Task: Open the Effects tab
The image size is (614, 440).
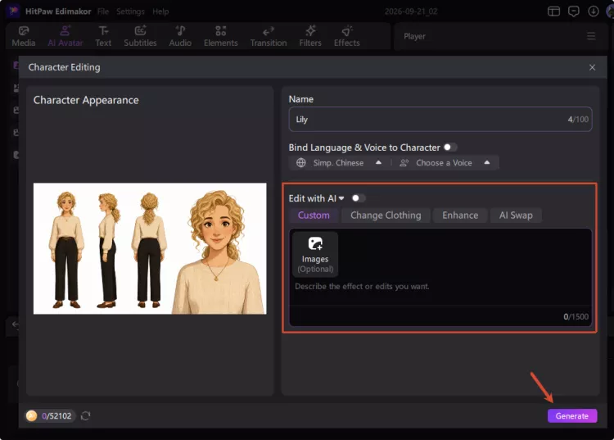Action: [347, 36]
